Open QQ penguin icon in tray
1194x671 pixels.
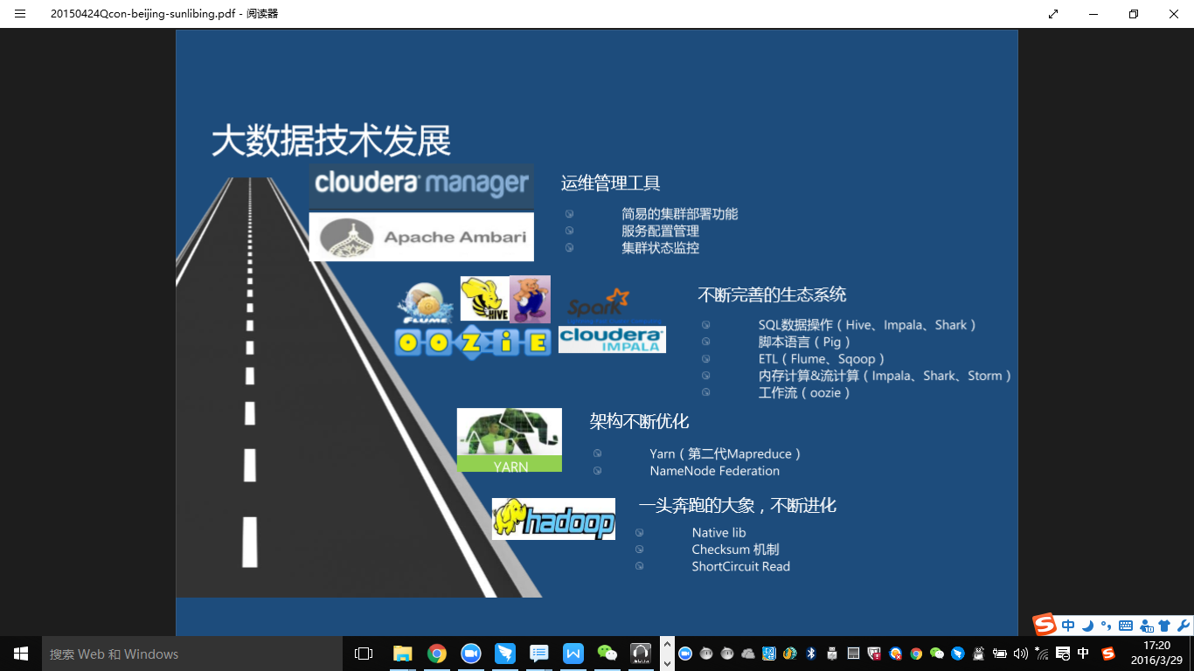(979, 654)
